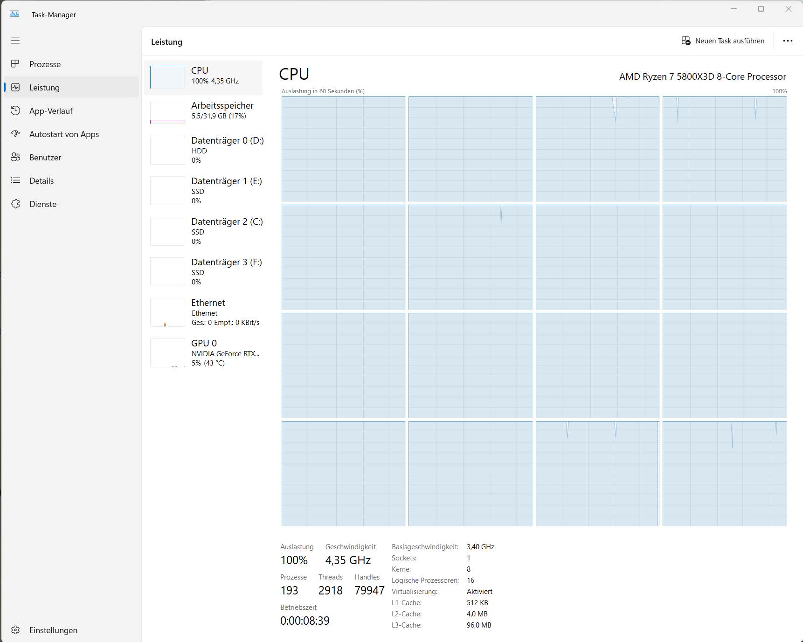Click the Autostart von Apps icon

click(15, 134)
